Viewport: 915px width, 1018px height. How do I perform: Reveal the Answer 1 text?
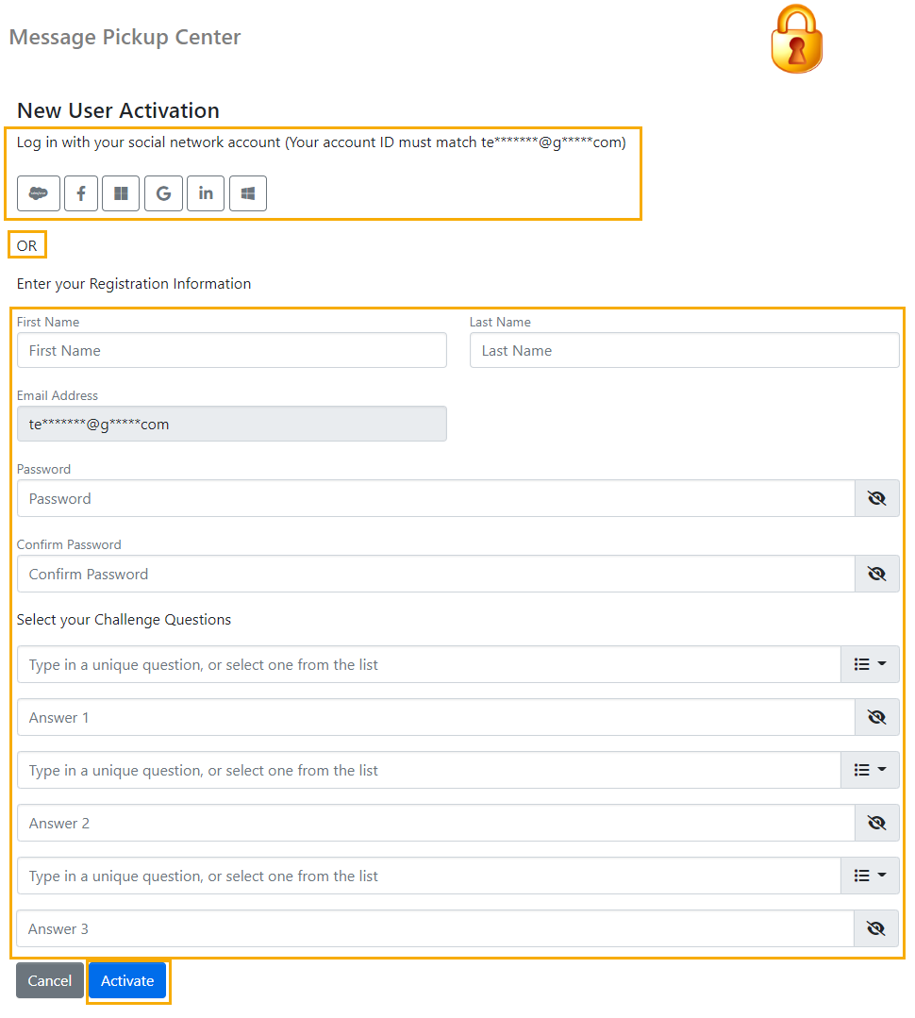coord(876,717)
